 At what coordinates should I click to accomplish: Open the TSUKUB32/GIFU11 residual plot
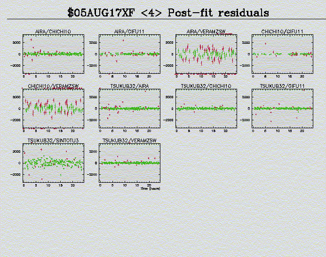point(282,109)
